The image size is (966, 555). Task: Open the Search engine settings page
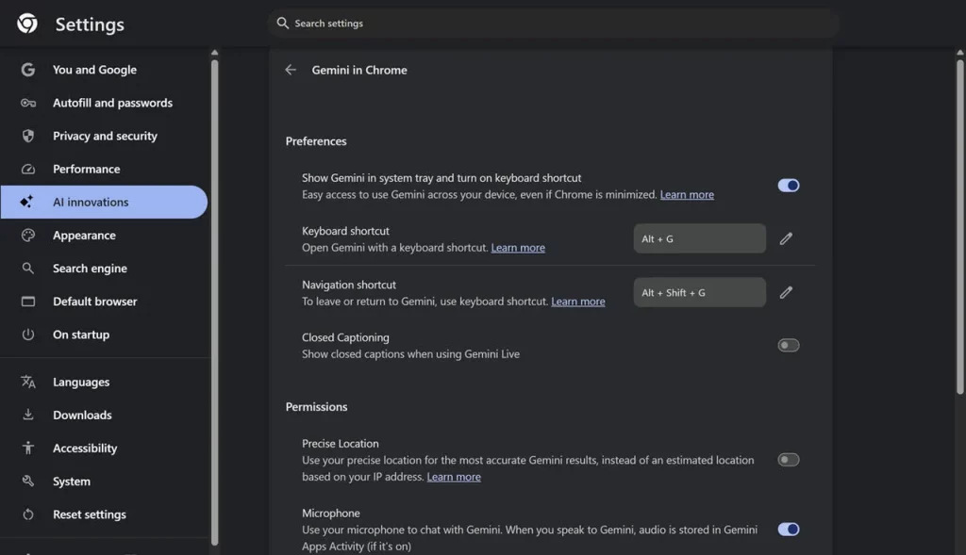[x=90, y=269]
